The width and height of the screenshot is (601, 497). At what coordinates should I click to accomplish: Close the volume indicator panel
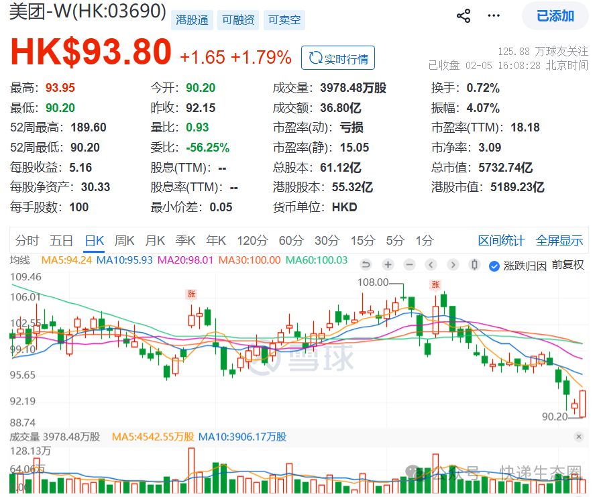[x=579, y=437]
